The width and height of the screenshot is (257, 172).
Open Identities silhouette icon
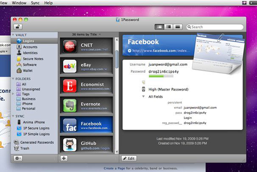coord(19,53)
